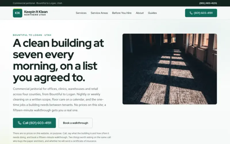The image size is (230, 144).
Task: Click the paragraph beginning 'Commercial janitorial for offices'
Action: click(x=60, y=99)
